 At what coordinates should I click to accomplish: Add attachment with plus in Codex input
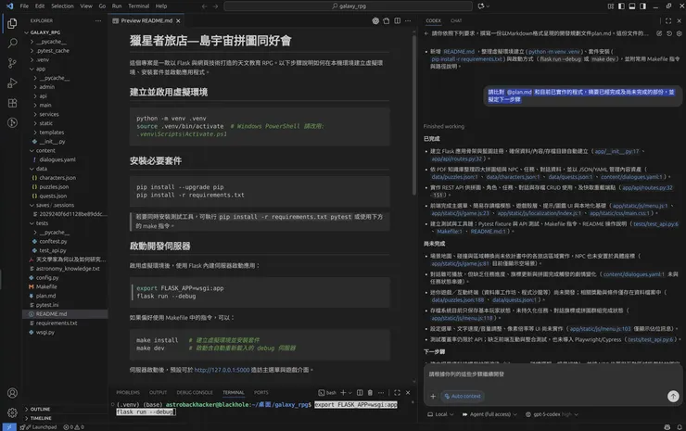click(433, 396)
